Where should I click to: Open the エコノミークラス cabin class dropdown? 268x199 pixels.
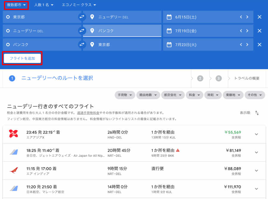tap(79, 5)
